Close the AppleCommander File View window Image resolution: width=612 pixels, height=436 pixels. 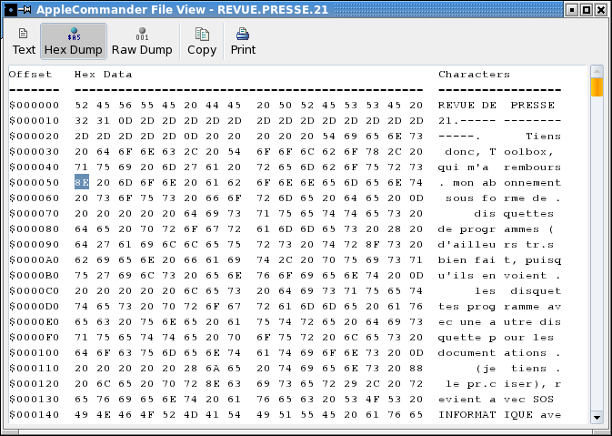(x=601, y=10)
